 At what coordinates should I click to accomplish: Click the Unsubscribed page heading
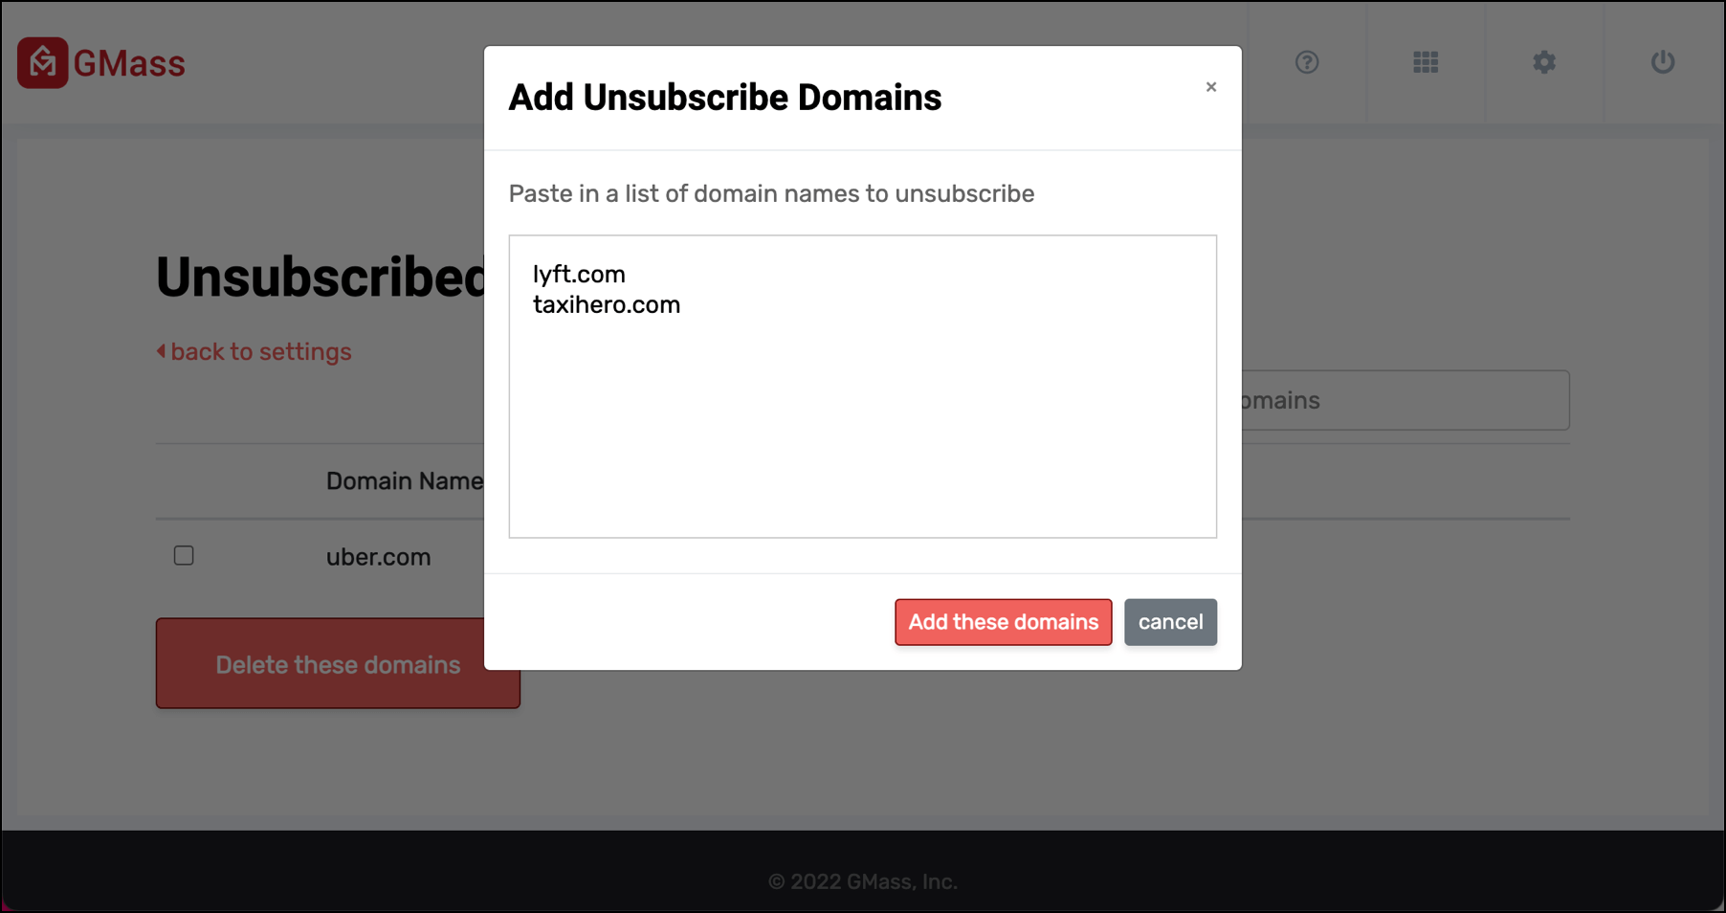321,278
